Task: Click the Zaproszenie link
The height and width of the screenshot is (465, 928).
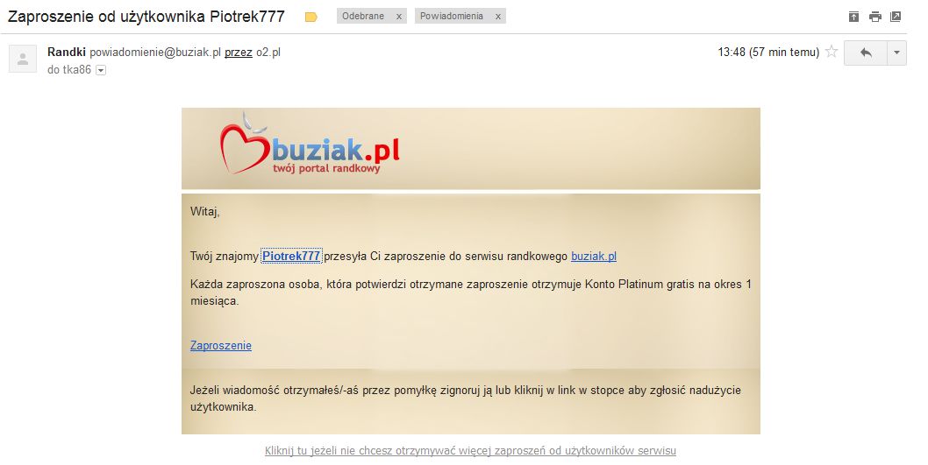Action: [221, 346]
